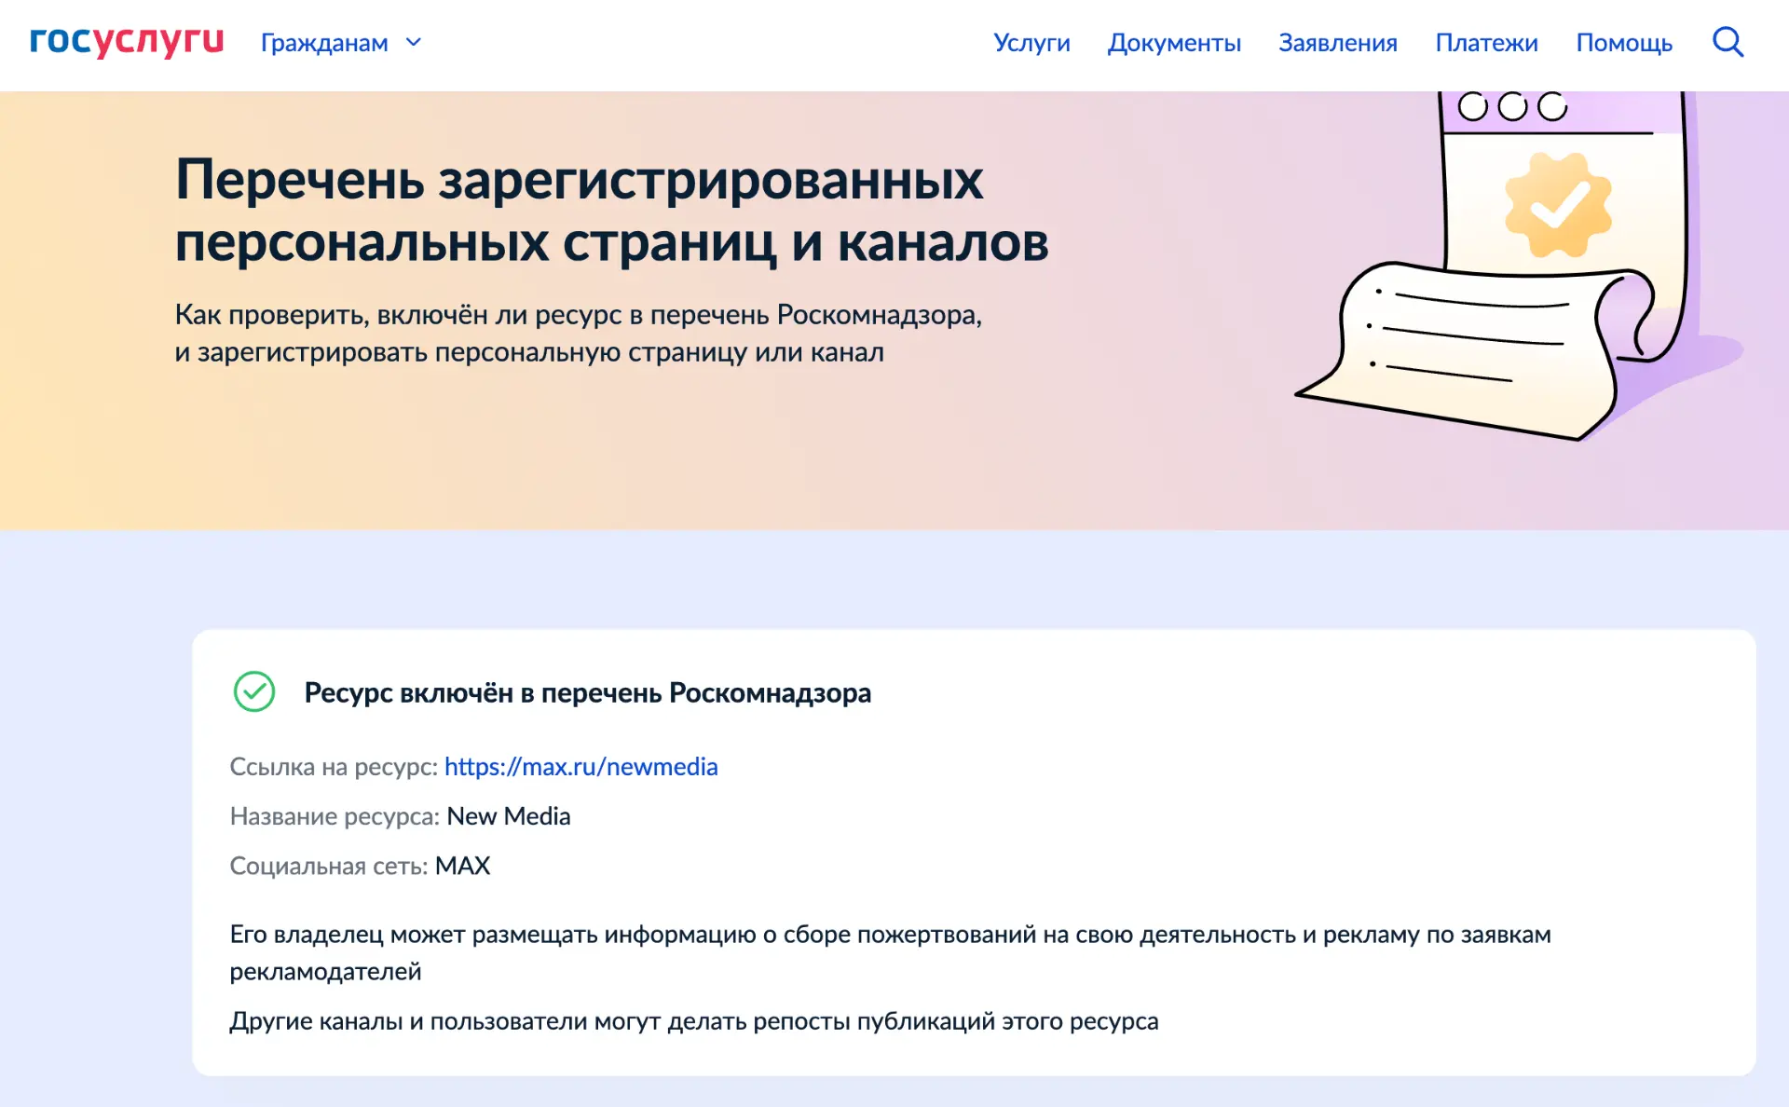Viewport: 1789px width, 1107px height.
Task: Click the label Ссылка на ресурс
Action: tap(334, 767)
